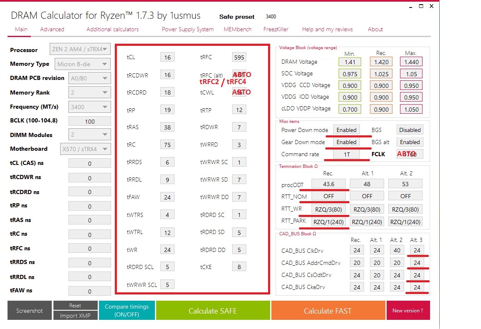481x329 pixels.
Task: Select the tWTRL value 12
Action: pos(167,232)
